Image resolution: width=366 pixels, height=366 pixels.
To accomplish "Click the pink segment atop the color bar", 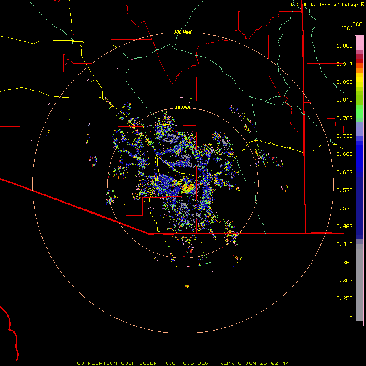I will [359, 44].
